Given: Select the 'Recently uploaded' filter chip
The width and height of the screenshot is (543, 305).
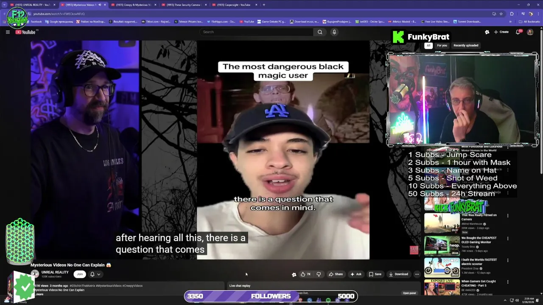Looking at the screenshot, I should point(466,45).
